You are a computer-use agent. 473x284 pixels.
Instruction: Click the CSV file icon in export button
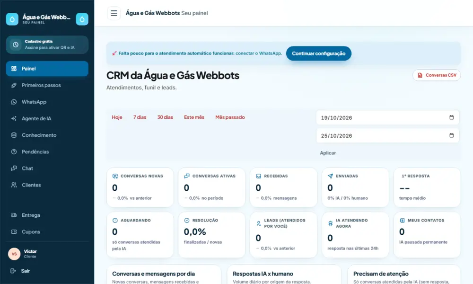(x=420, y=75)
